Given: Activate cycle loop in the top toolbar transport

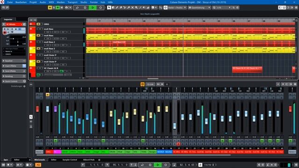Looking at the screenshot, I should [77, 7].
